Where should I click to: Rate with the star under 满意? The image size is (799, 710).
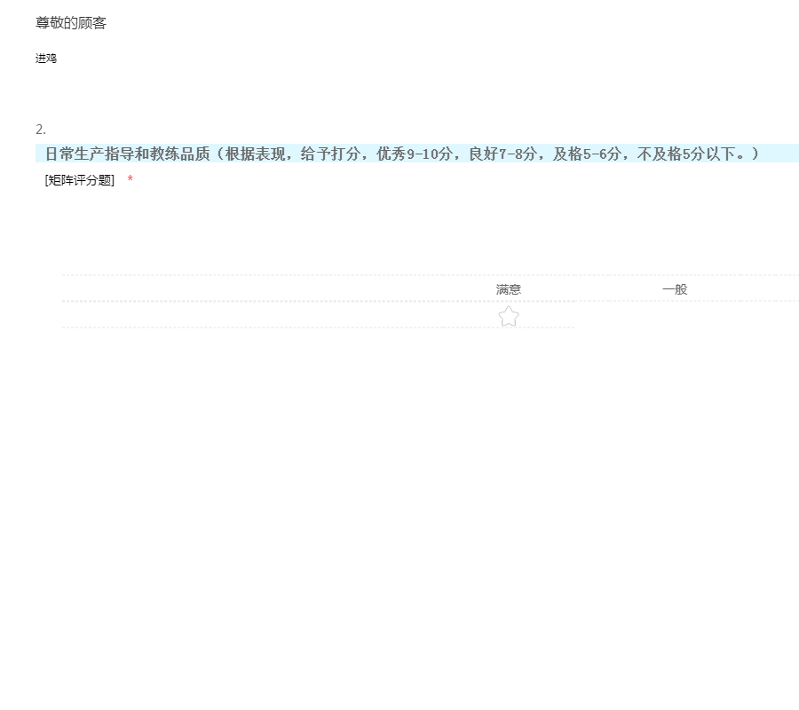click(x=509, y=316)
